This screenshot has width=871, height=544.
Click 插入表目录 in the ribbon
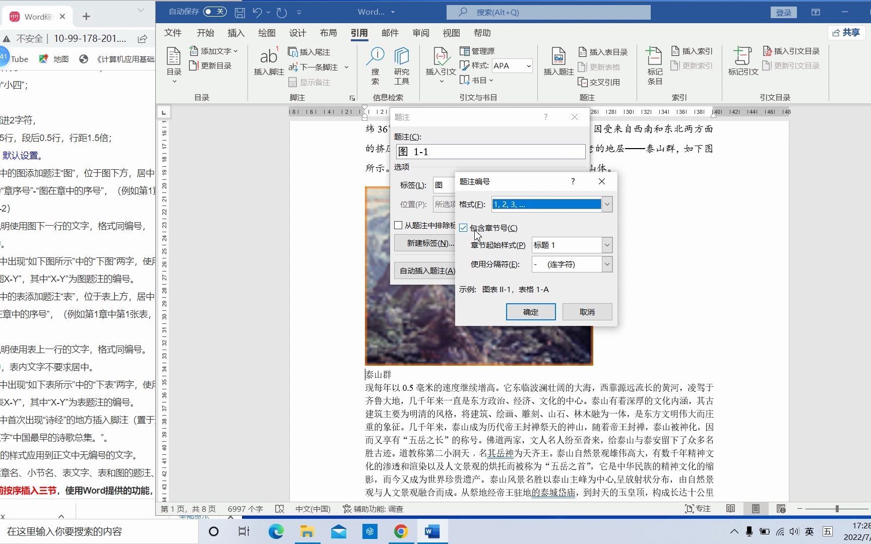[x=603, y=52]
